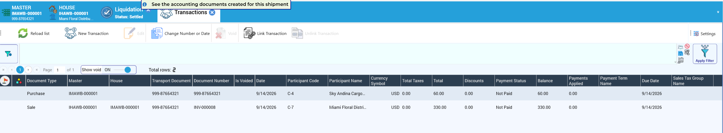Click the Link Transaction icon
The width and height of the screenshot is (723, 133).
pos(249,34)
